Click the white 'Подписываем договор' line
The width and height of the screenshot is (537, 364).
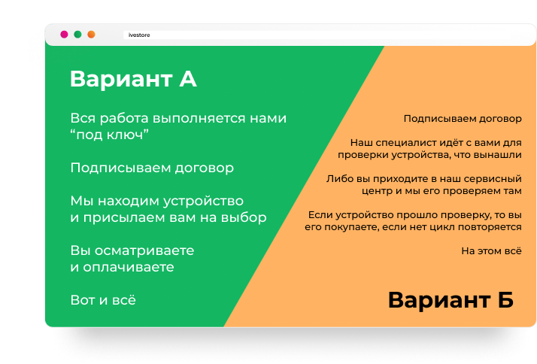(x=152, y=168)
